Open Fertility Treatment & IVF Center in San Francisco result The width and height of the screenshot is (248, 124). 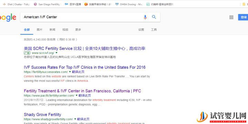pyautogui.click(x=82, y=91)
